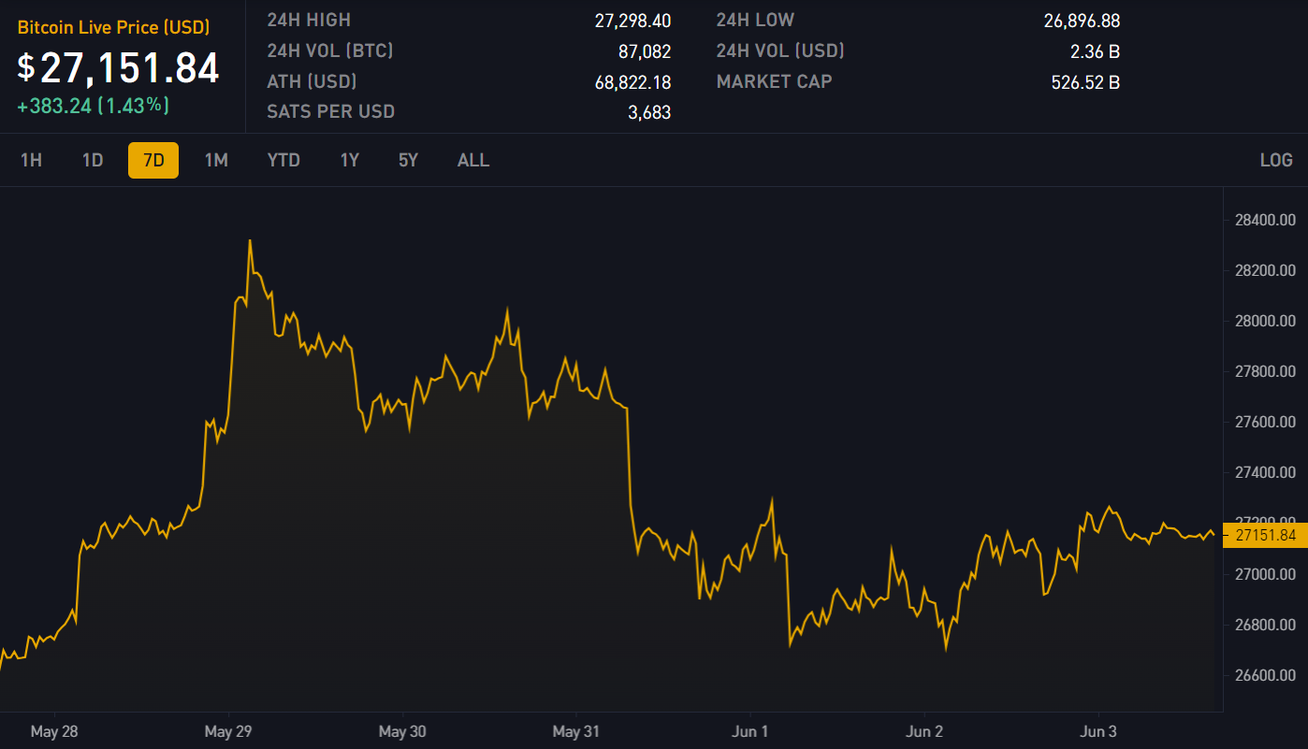Click the 28400.00 price axis label
1308x749 pixels.
pyautogui.click(x=1265, y=221)
